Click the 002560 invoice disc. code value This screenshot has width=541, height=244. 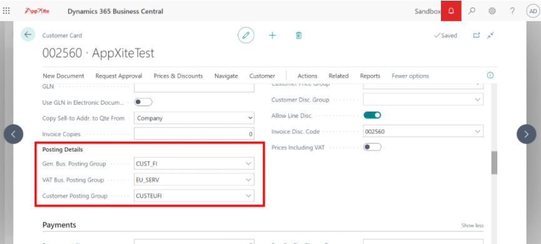(375, 132)
